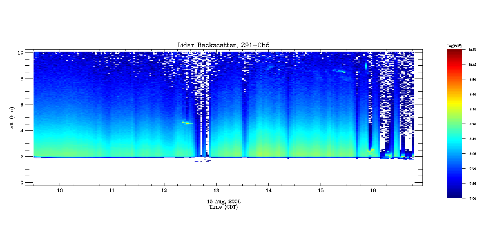
Task: Click the colorbar value '8.05'
Action: (x=473, y=154)
